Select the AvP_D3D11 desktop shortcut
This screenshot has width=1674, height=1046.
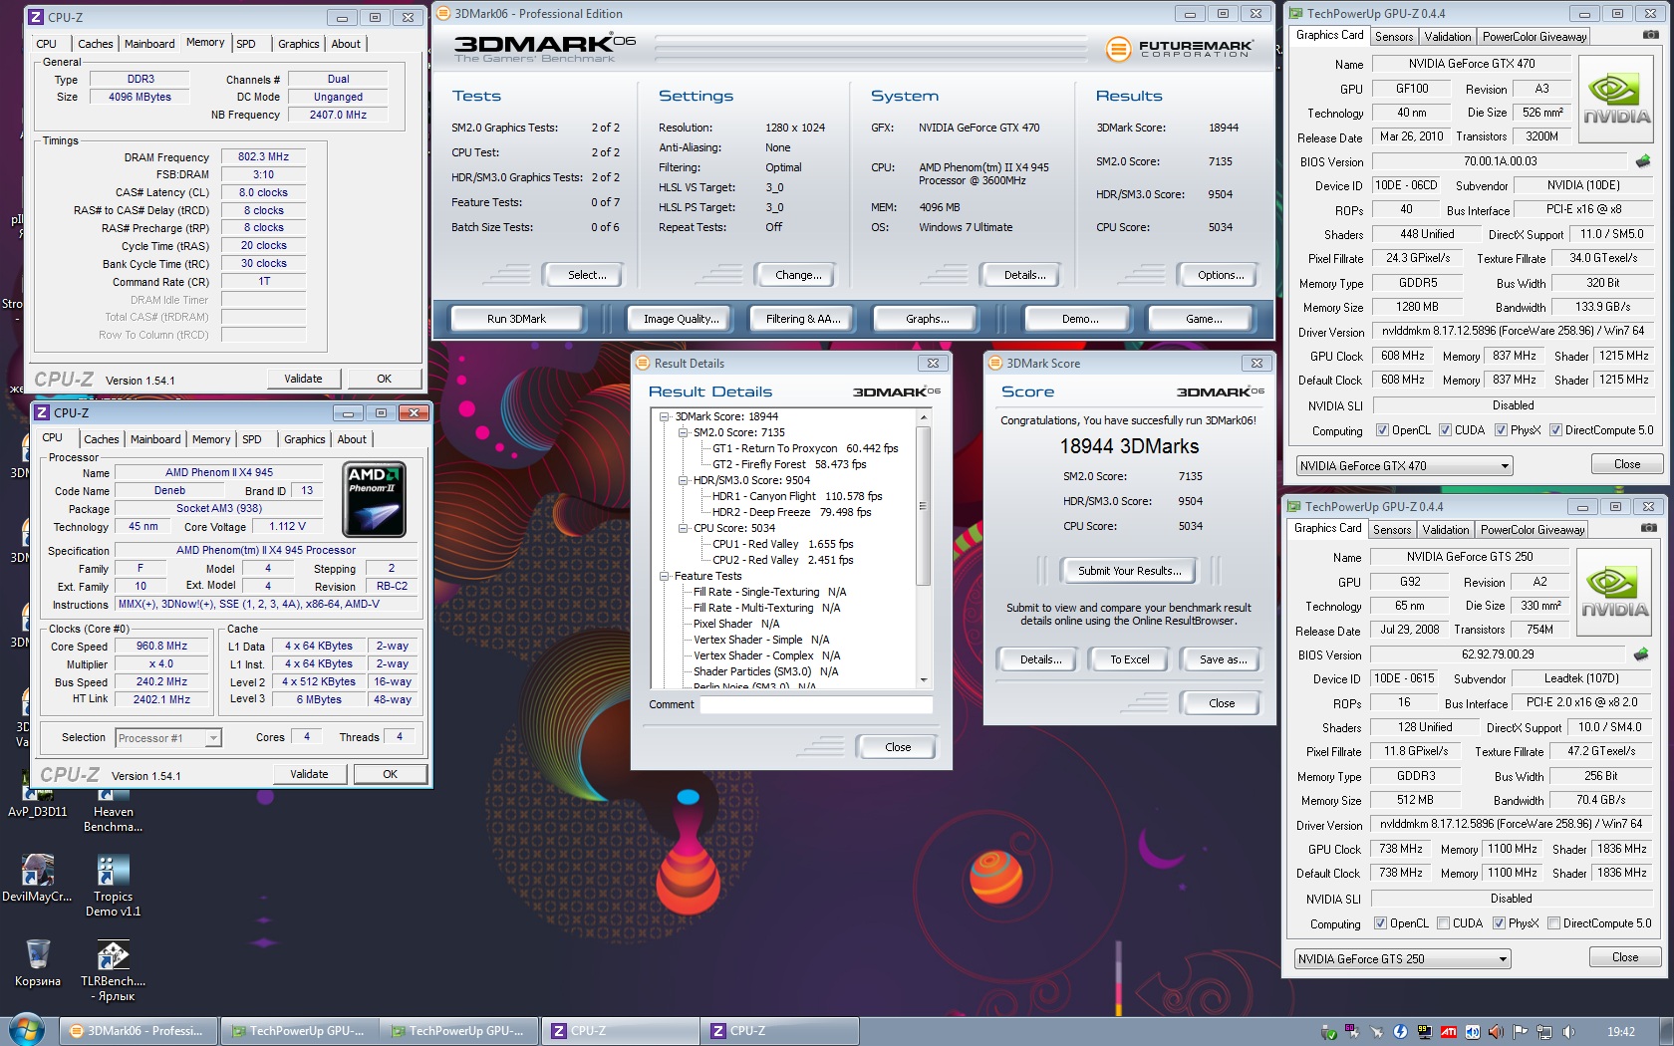(x=38, y=802)
